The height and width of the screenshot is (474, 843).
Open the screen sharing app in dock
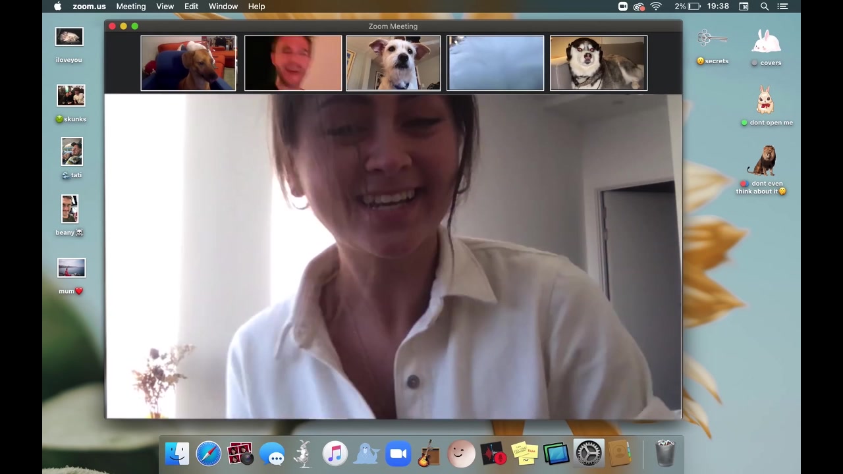[x=557, y=454]
